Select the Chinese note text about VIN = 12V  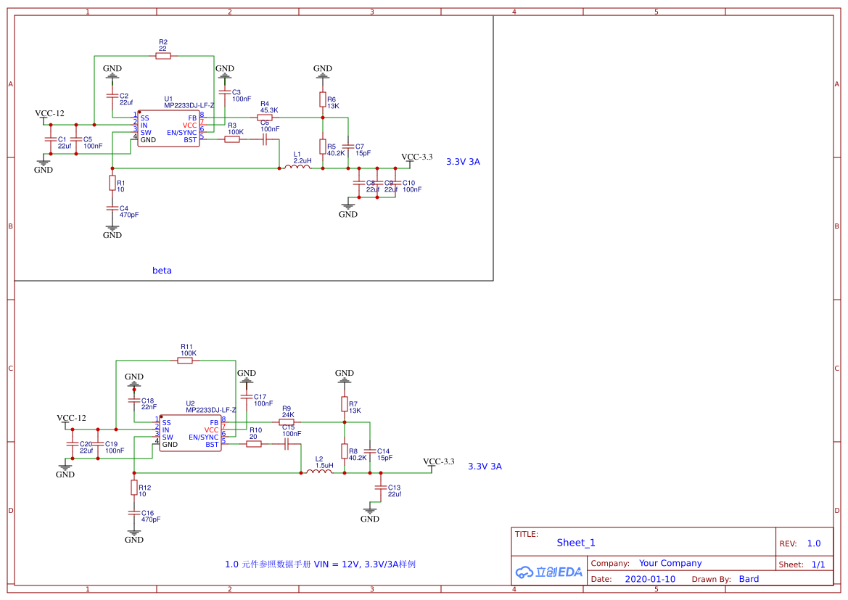coord(320,564)
